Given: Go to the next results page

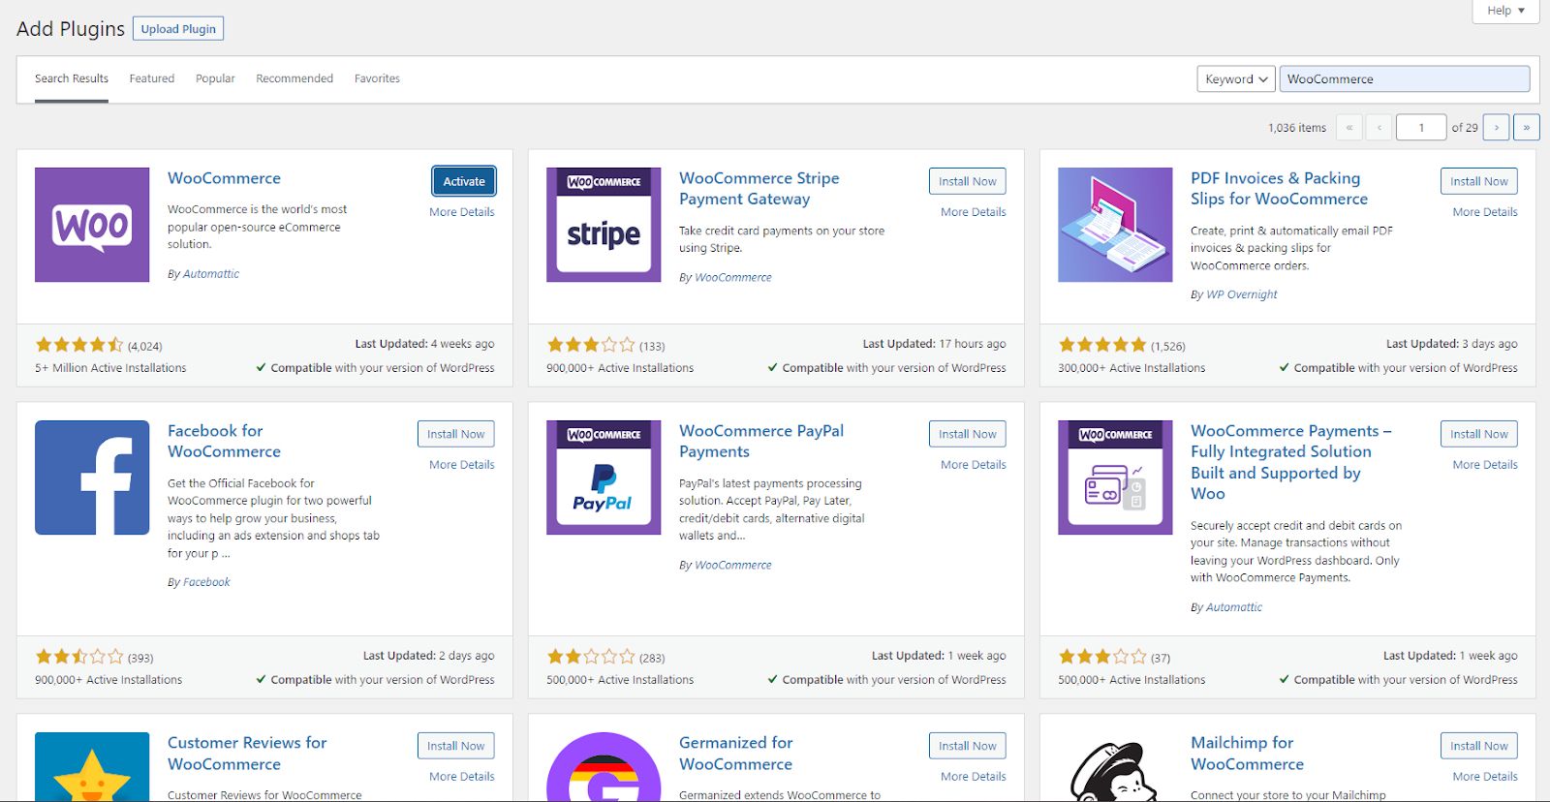Looking at the screenshot, I should click(x=1496, y=127).
